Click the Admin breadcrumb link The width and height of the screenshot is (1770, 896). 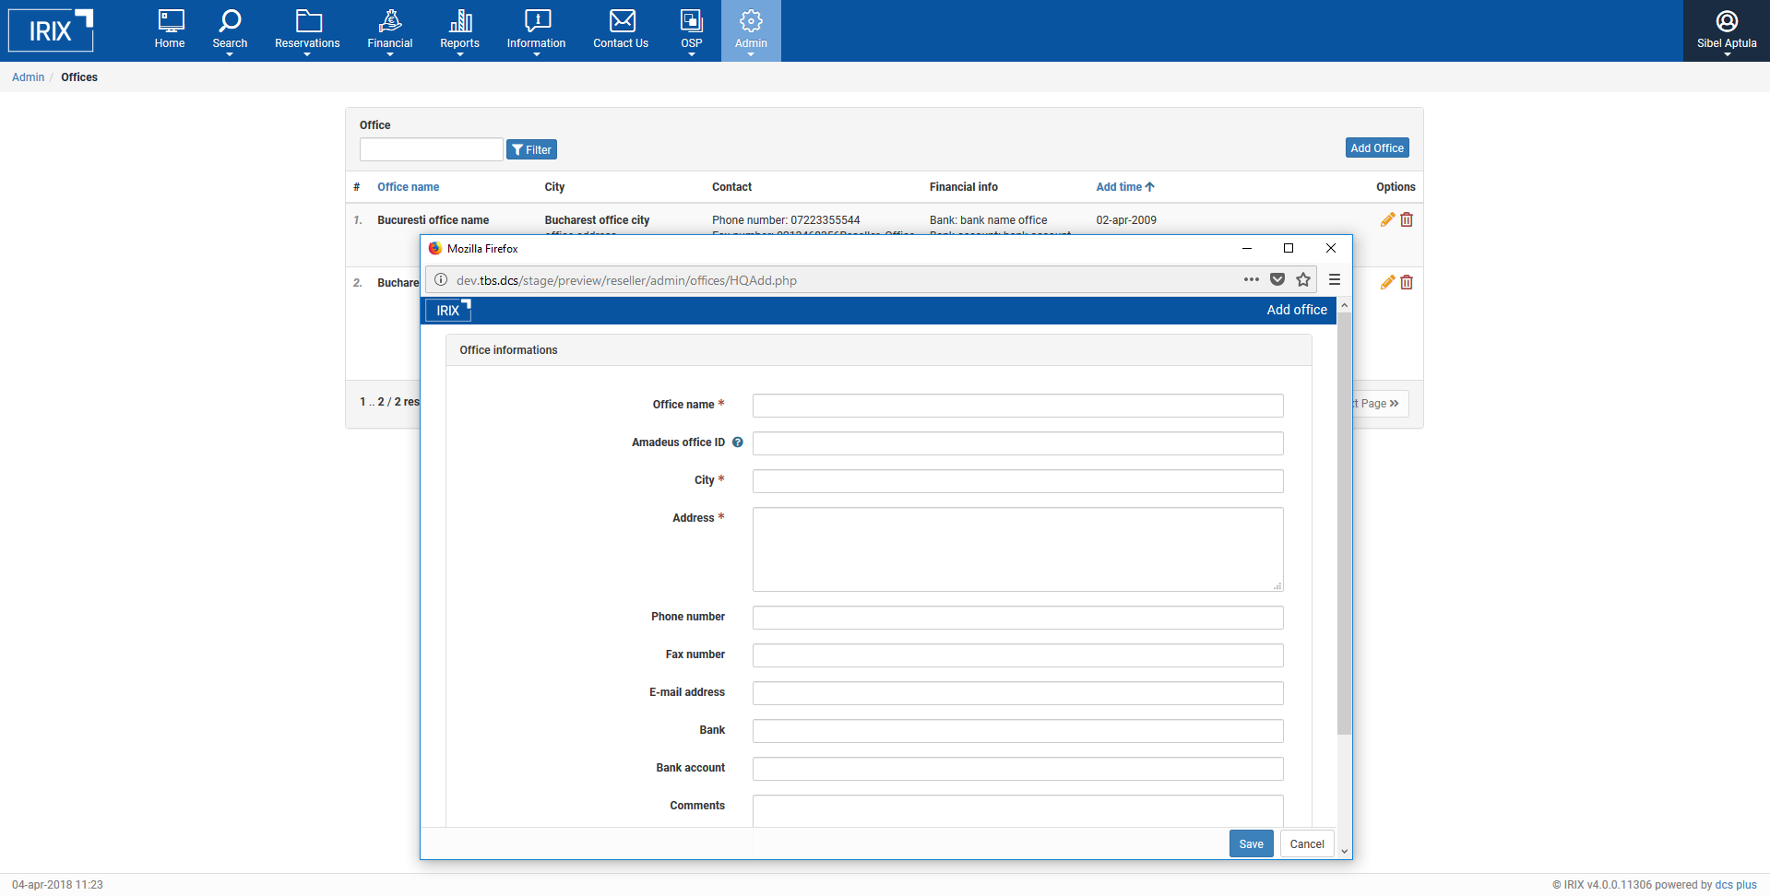(x=28, y=77)
